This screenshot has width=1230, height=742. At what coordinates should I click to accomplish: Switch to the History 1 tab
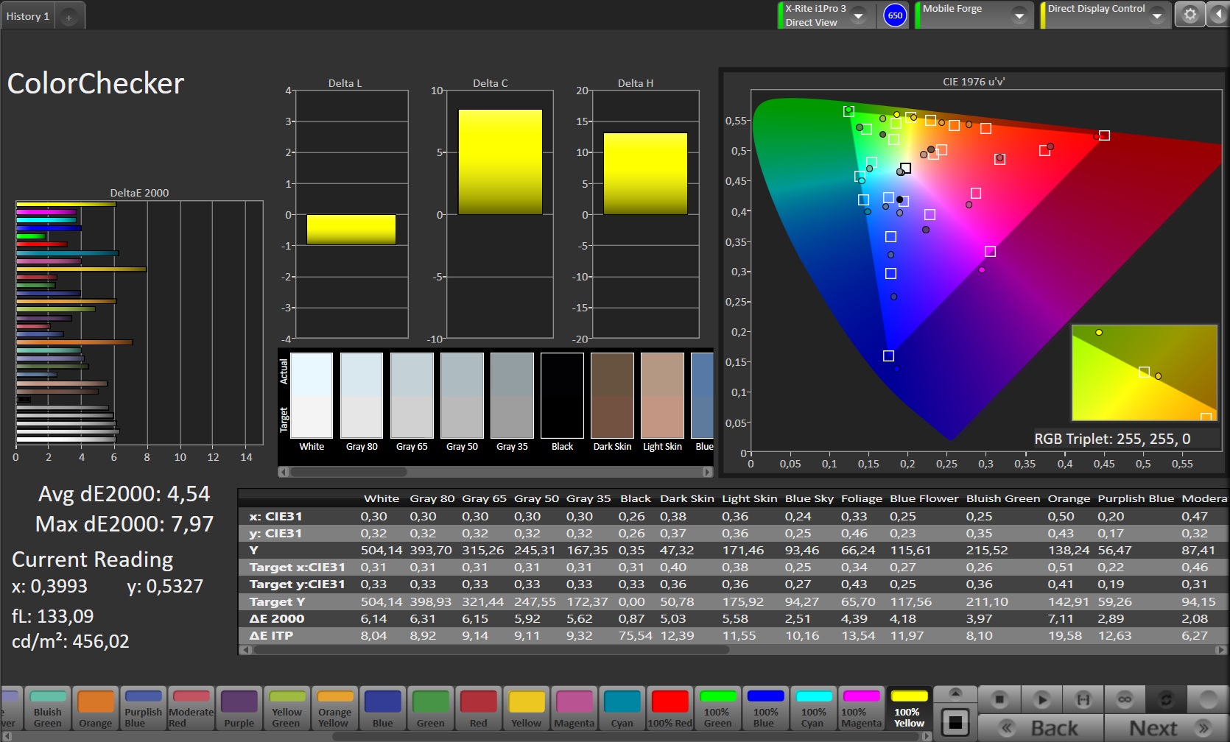coord(28,16)
